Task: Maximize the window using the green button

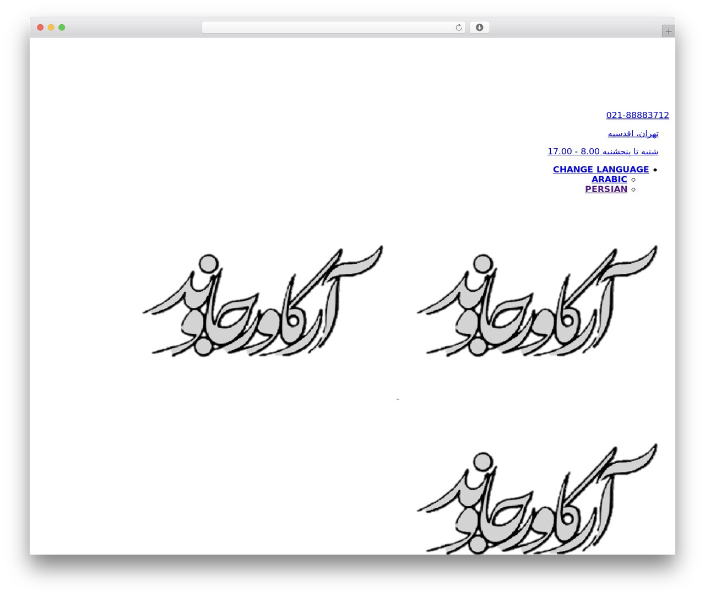Action: 62,28
